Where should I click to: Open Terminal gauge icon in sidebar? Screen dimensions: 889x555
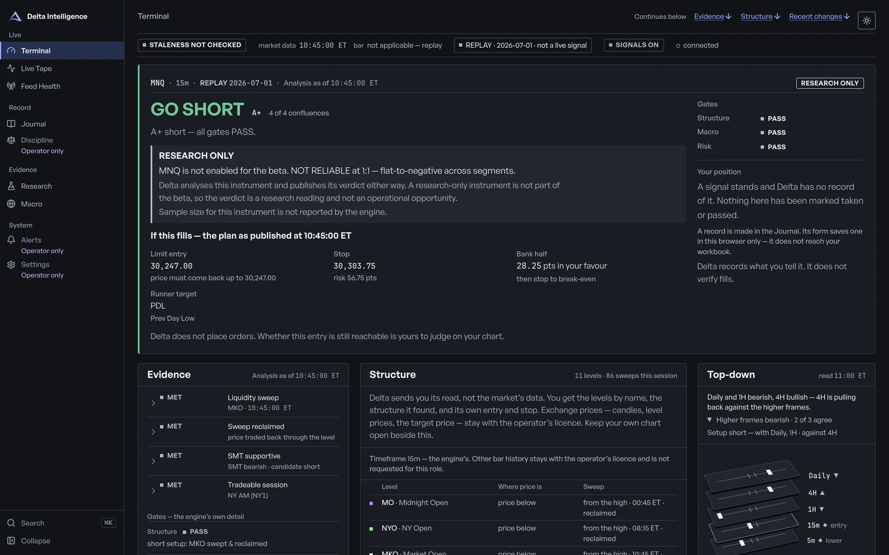(x=11, y=51)
